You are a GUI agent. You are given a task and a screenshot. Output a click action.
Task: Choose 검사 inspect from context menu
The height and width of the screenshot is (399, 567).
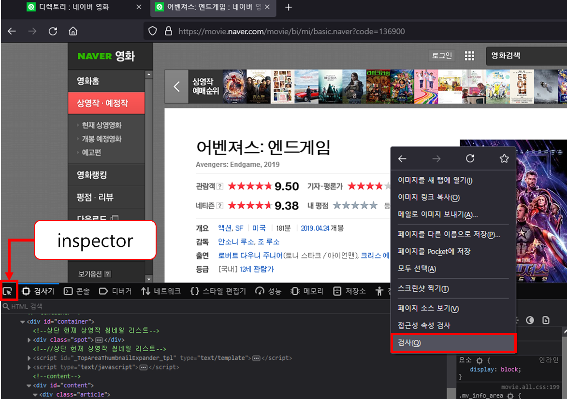coord(453,342)
